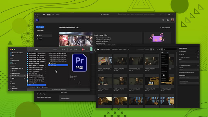
Task: Click the Home icon in Premiere's top bar
Action: pyautogui.click(x=44, y=14)
